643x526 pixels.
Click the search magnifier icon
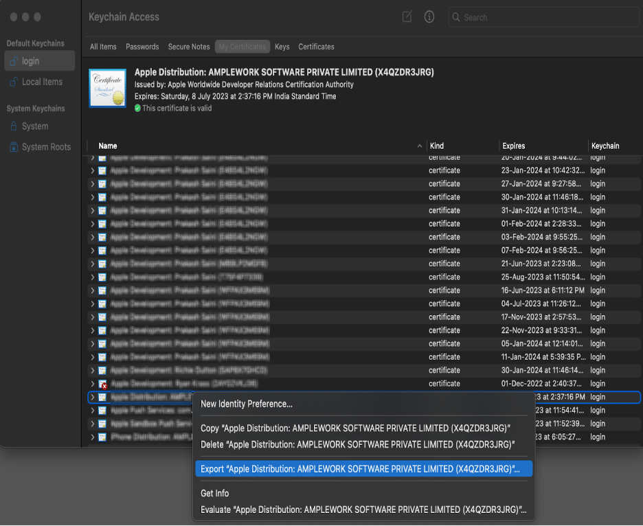455,17
